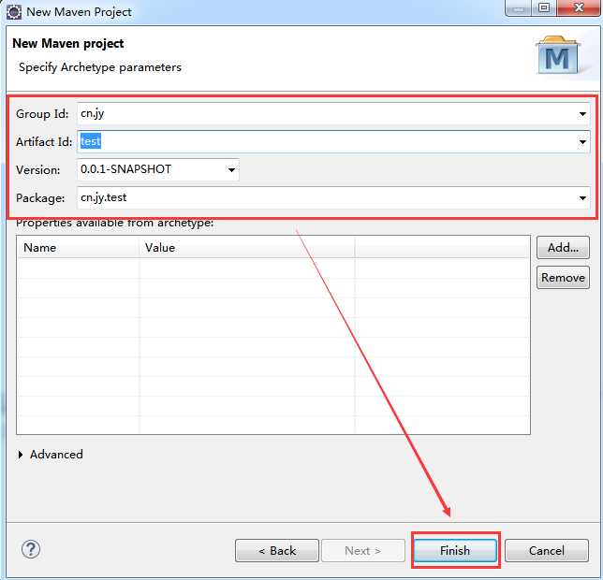The height and width of the screenshot is (580, 603).
Task: Click the Cancel button
Action: point(547,550)
